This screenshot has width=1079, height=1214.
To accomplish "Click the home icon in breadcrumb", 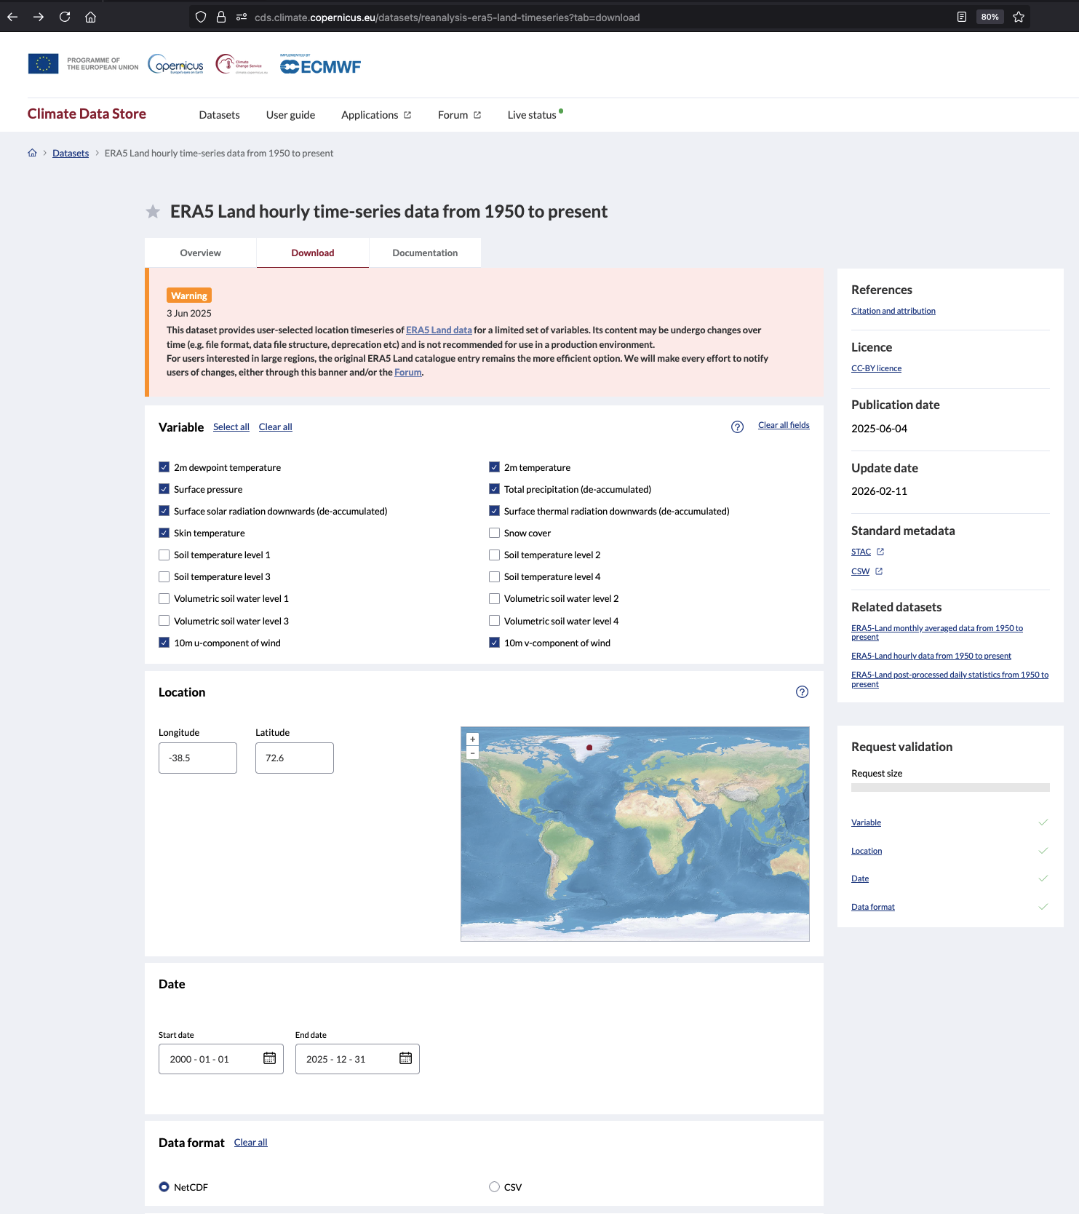I will click(x=32, y=153).
